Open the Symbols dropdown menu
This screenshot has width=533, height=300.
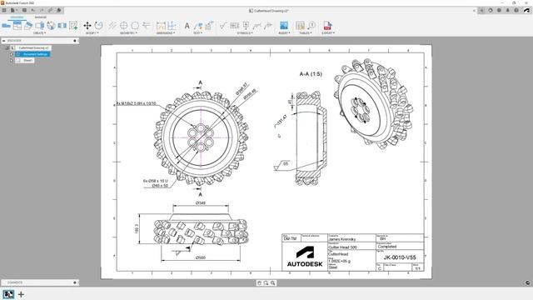coord(245,33)
